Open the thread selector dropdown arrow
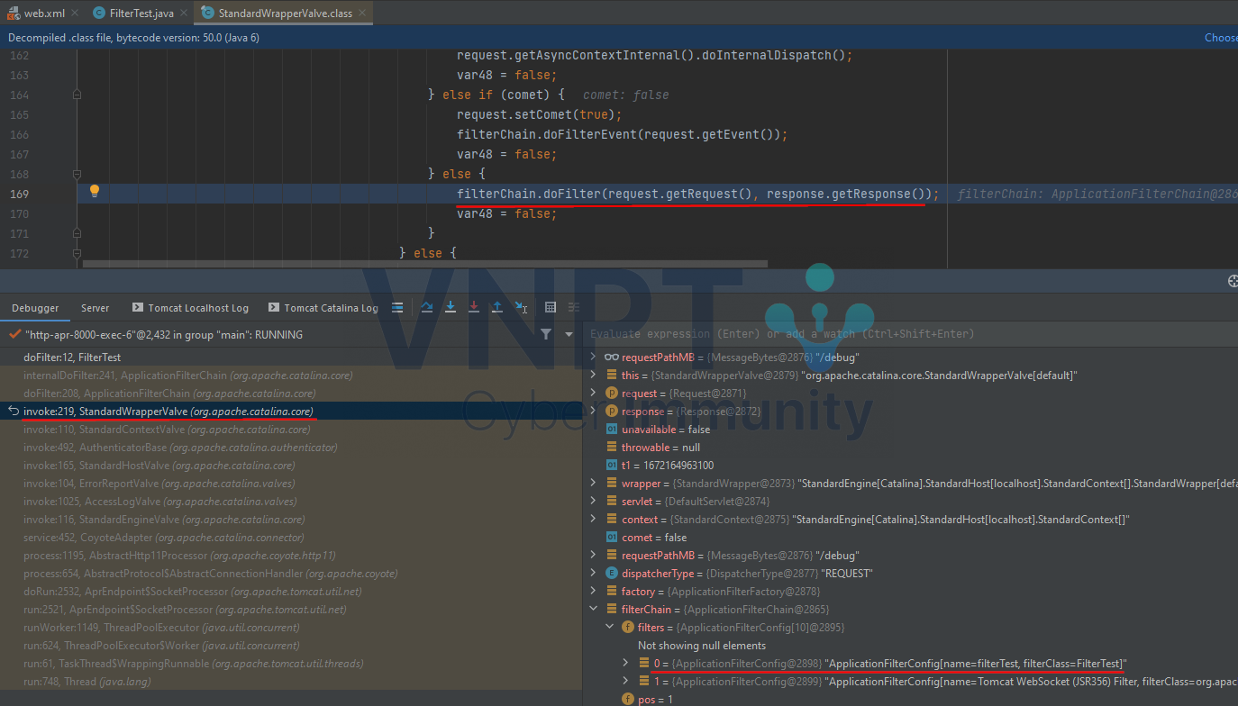The image size is (1238, 706). pyautogui.click(x=569, y=334)
